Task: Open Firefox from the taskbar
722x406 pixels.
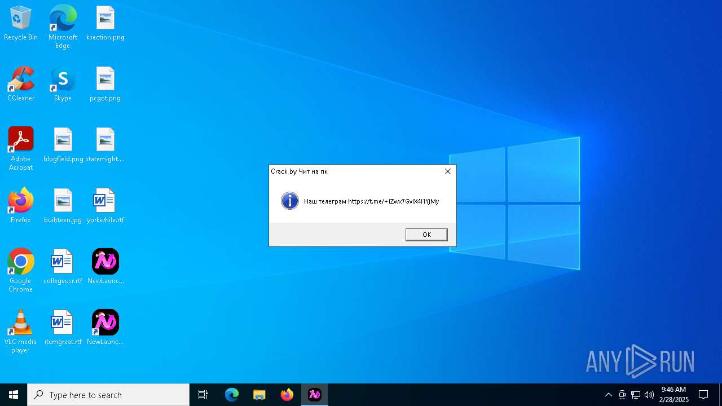Action: pos(287,395)
